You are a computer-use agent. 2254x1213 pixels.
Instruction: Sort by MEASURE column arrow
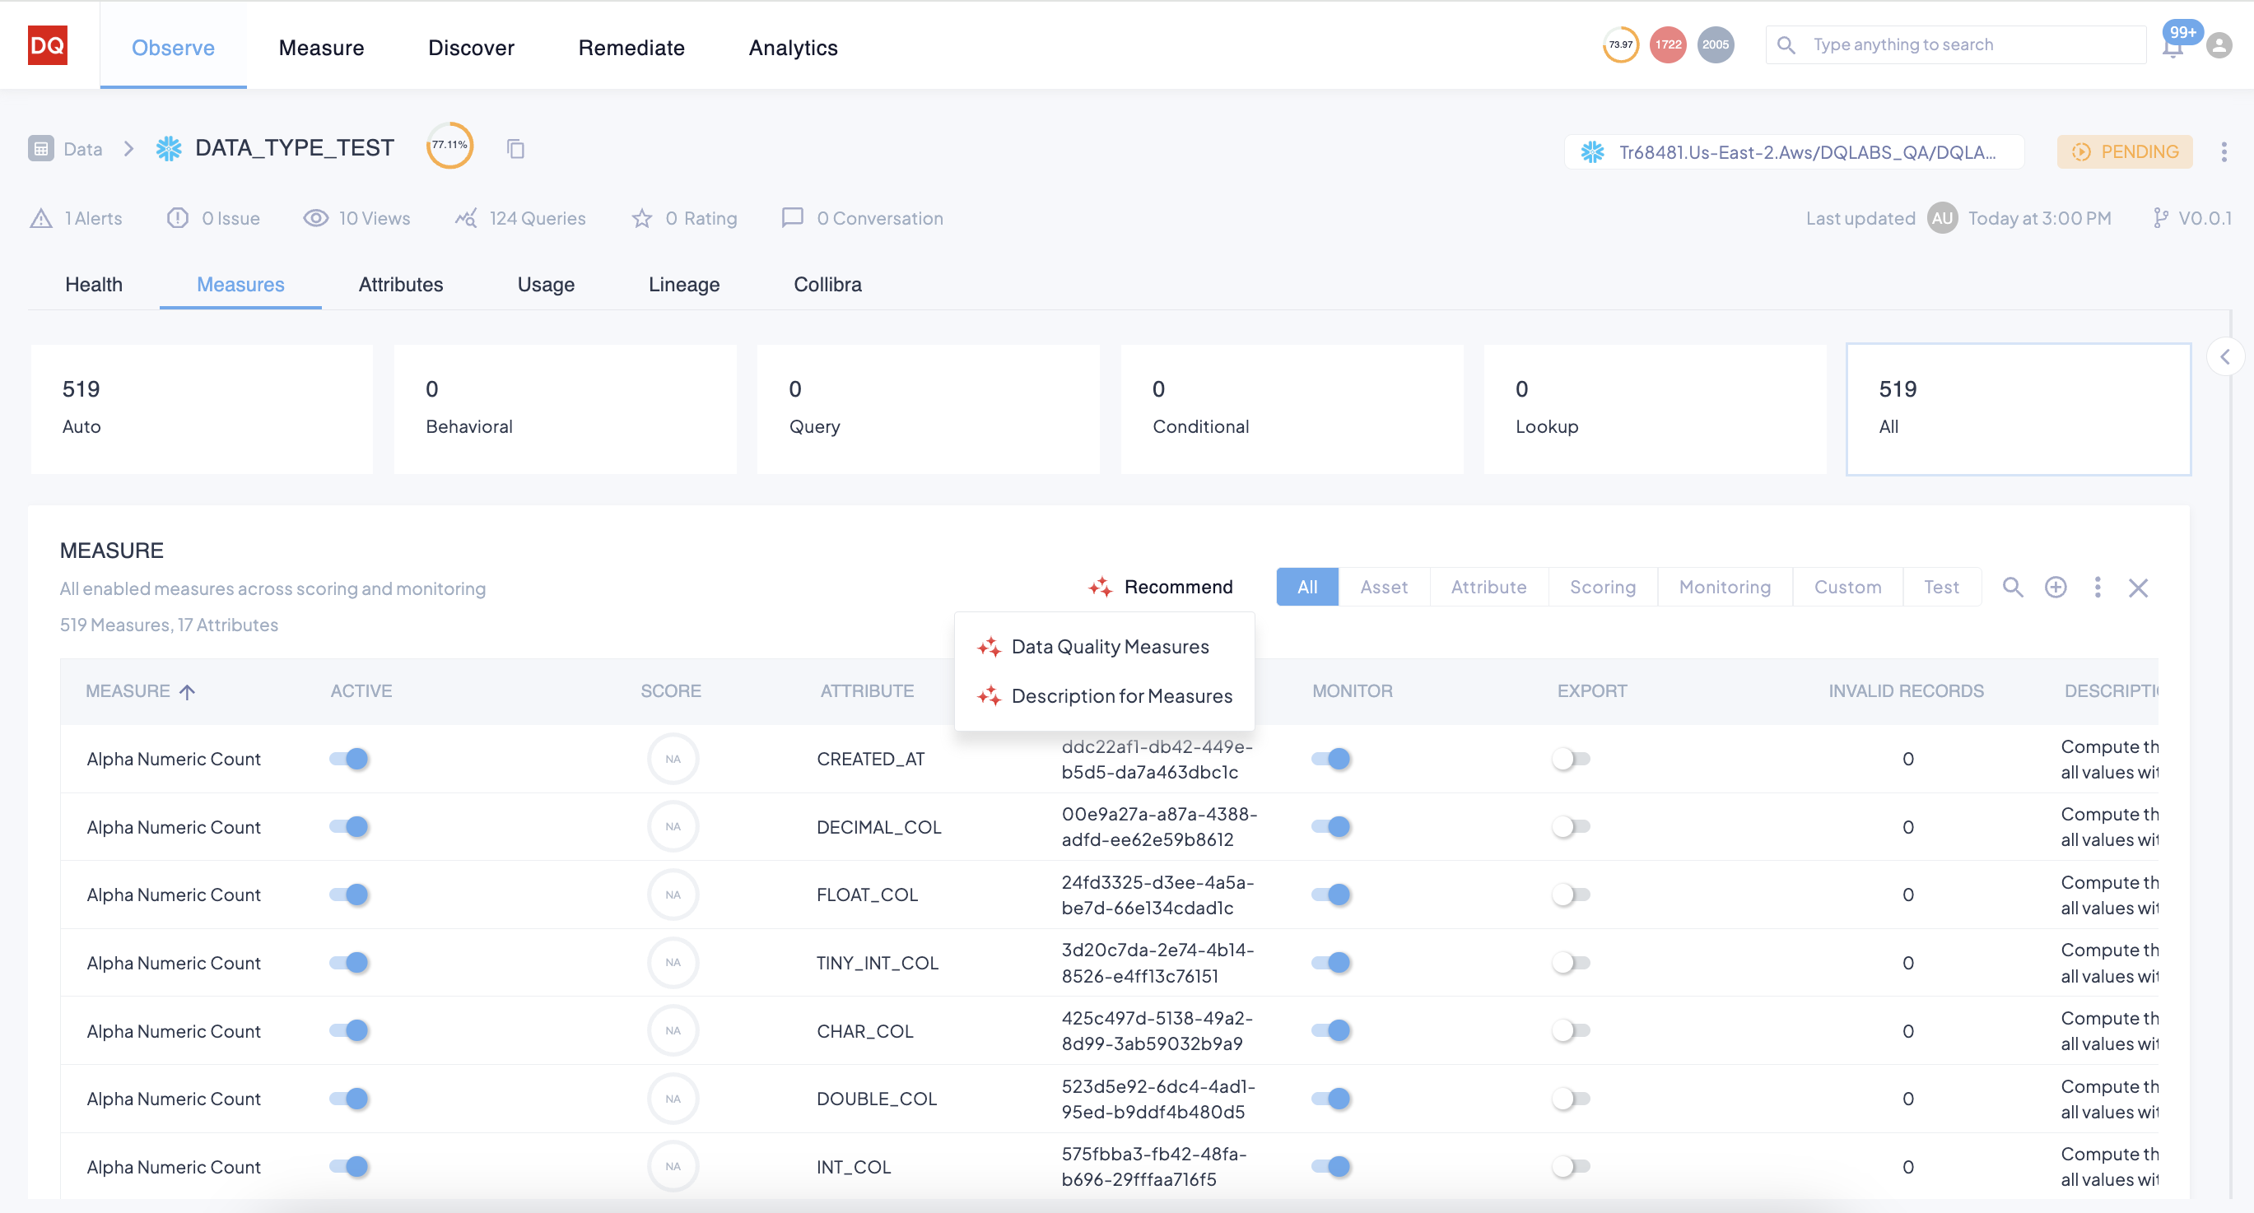point(189,691)
